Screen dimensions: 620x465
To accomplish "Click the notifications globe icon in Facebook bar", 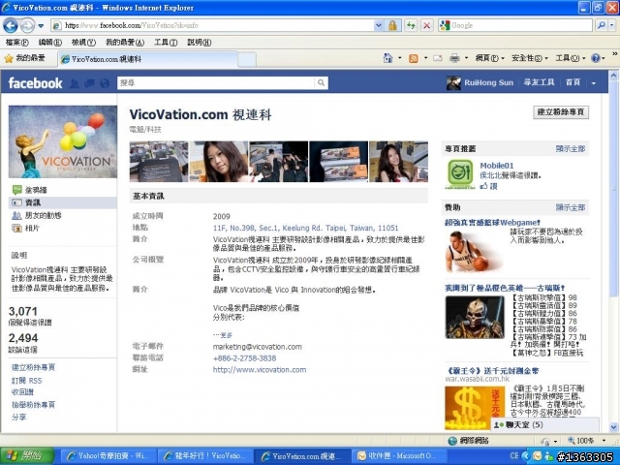I will tap(105, 83).
